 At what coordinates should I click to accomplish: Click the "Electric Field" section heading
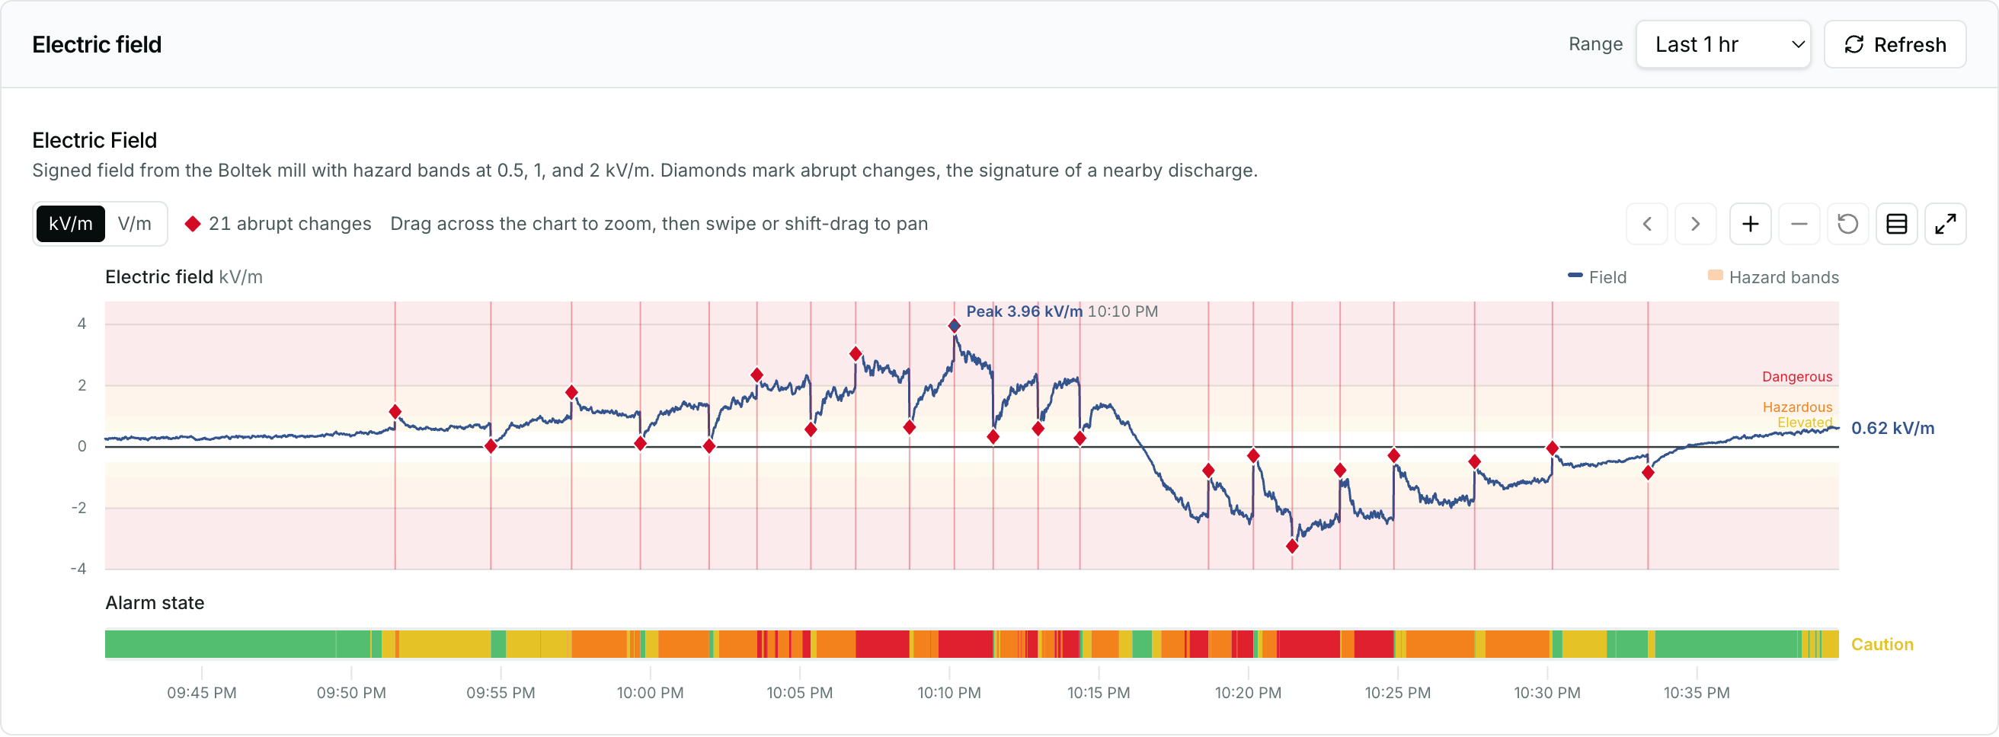tap(94, 140)
